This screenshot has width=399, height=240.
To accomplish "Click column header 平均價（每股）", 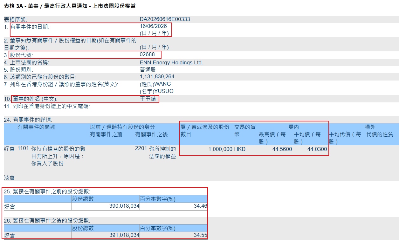I will tap(307, 138).
